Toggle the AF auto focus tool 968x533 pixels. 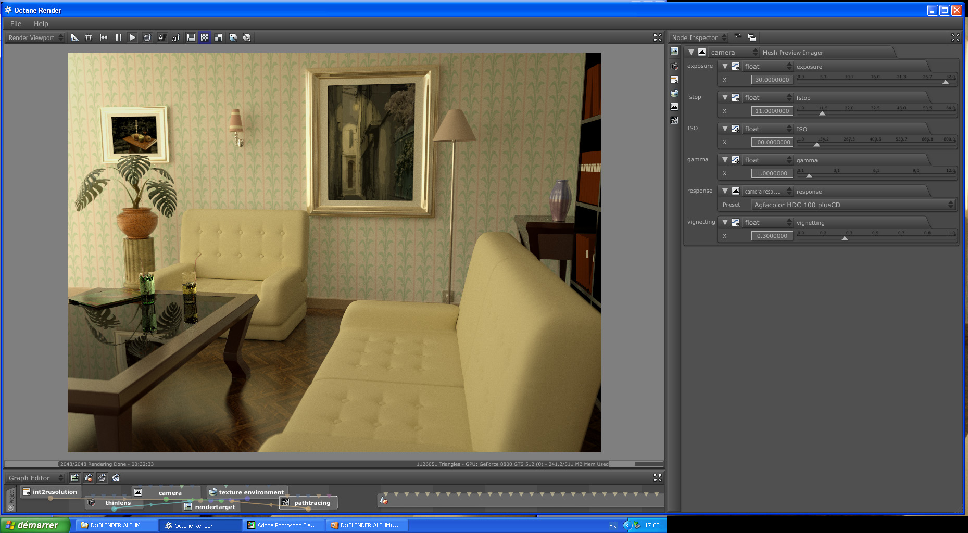click(x=162, y=37)
